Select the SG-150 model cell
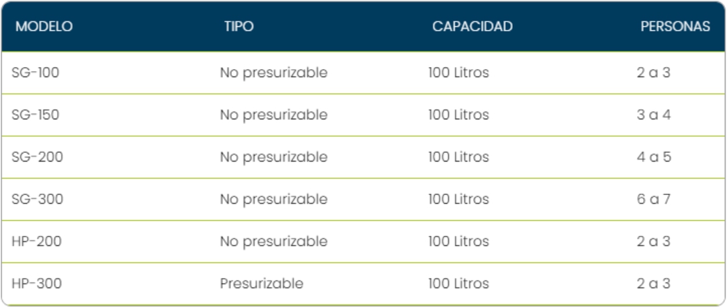The height and width of the screenshot is (307, 727). coord(36,115)
